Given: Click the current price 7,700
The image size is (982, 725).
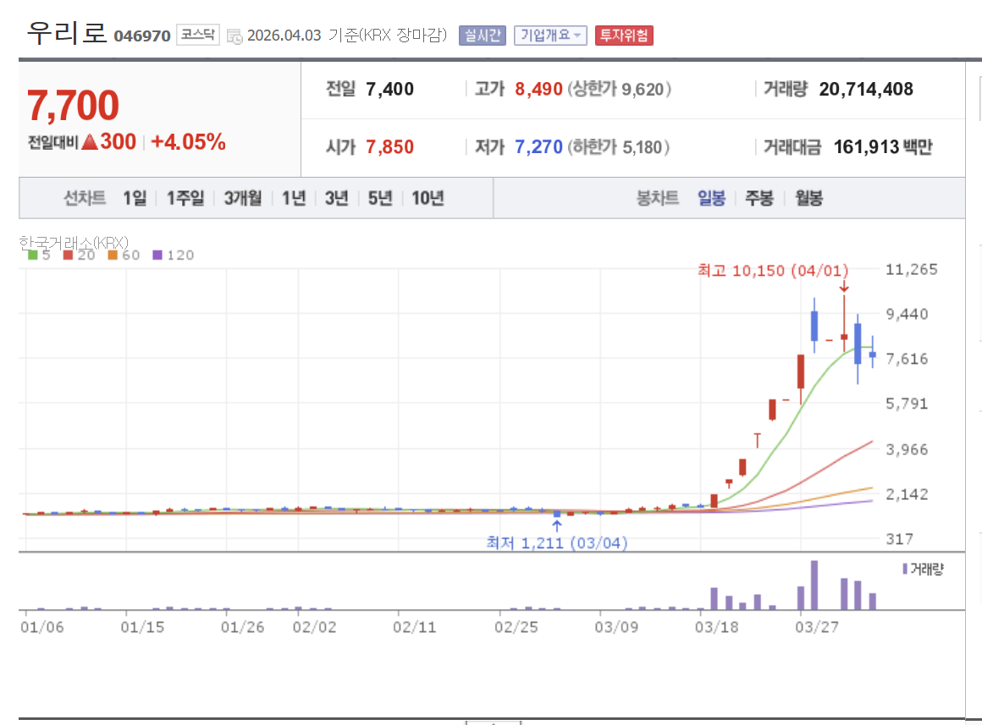Looking at the screenshot, I should click(74, 105).
